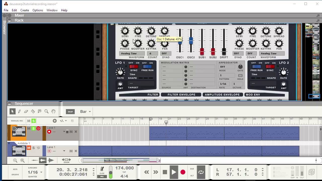Solo the Antidote 1 track
The image size is (322, 181).
(33, 148)
